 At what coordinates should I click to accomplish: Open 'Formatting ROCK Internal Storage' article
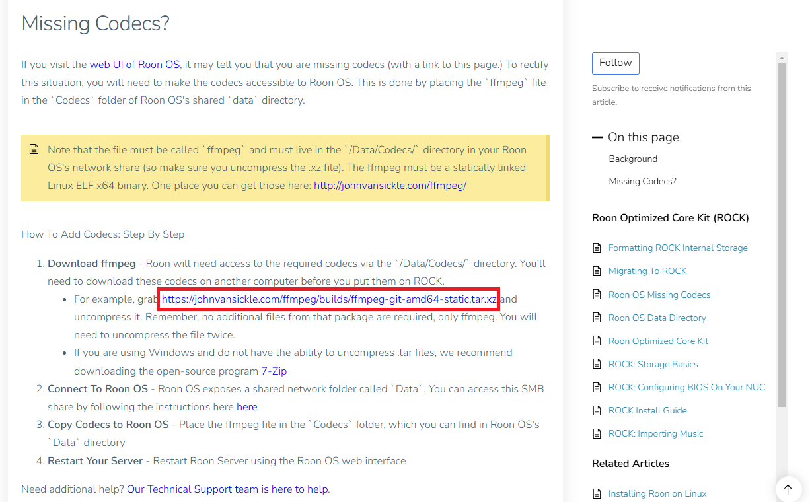point(678,248)
